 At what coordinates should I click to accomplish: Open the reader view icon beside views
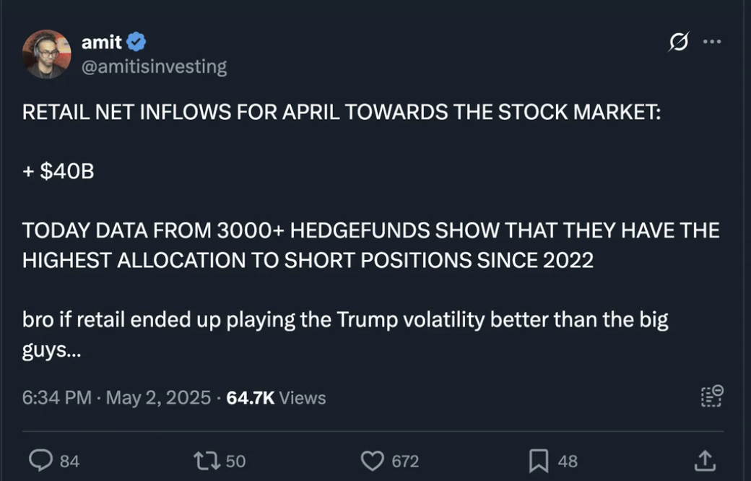[711, 396]
